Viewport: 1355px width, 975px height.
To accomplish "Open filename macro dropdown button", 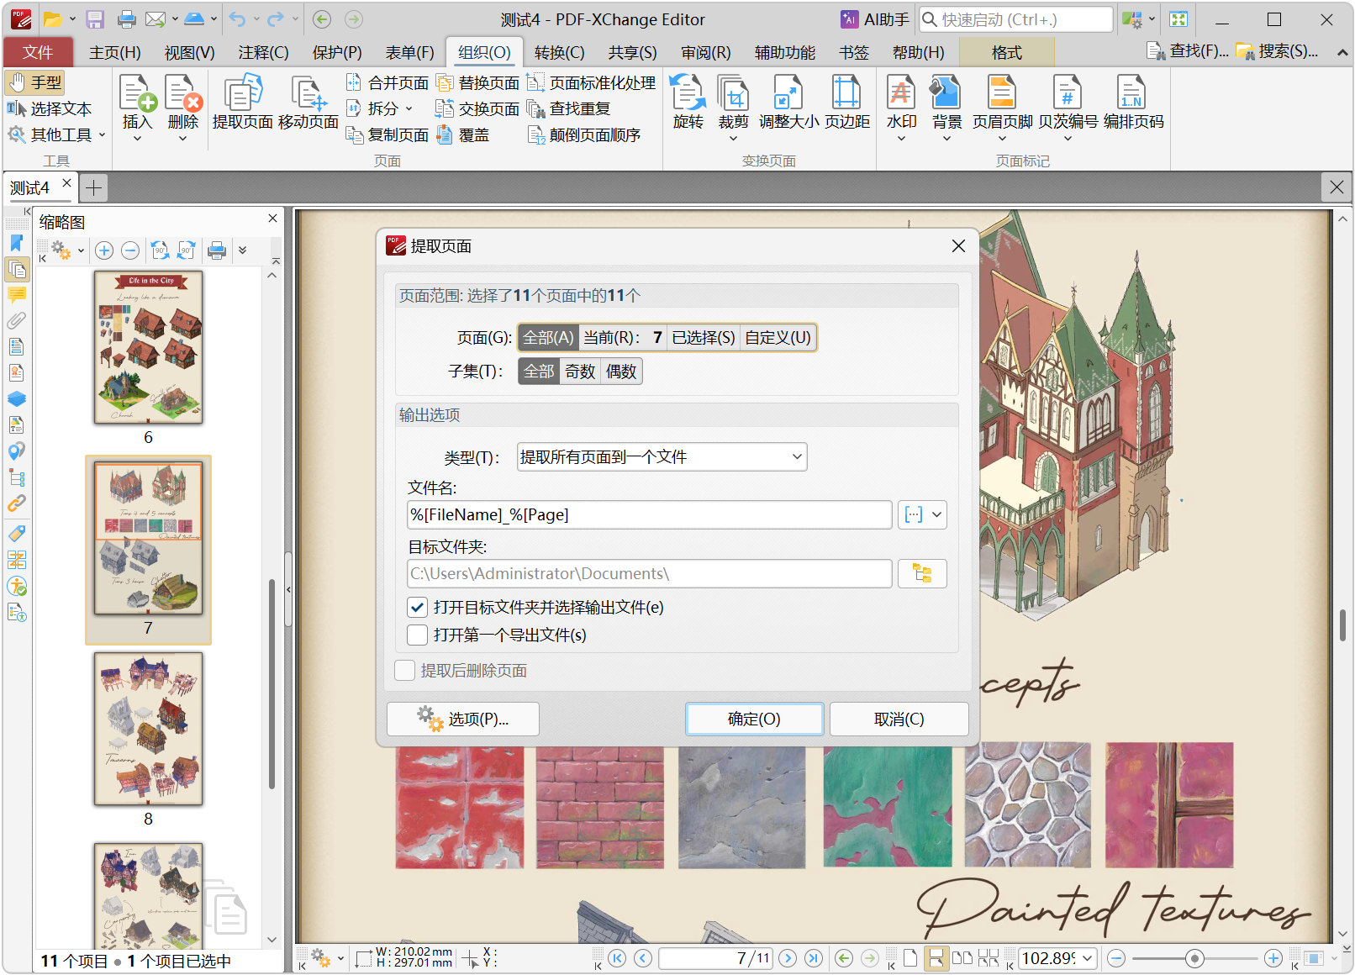I will [922, 515].
